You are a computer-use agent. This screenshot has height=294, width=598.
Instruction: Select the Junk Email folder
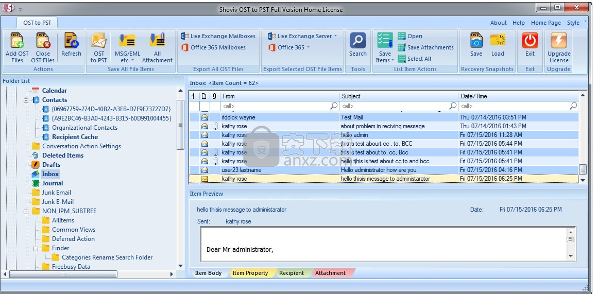point(57,192)
